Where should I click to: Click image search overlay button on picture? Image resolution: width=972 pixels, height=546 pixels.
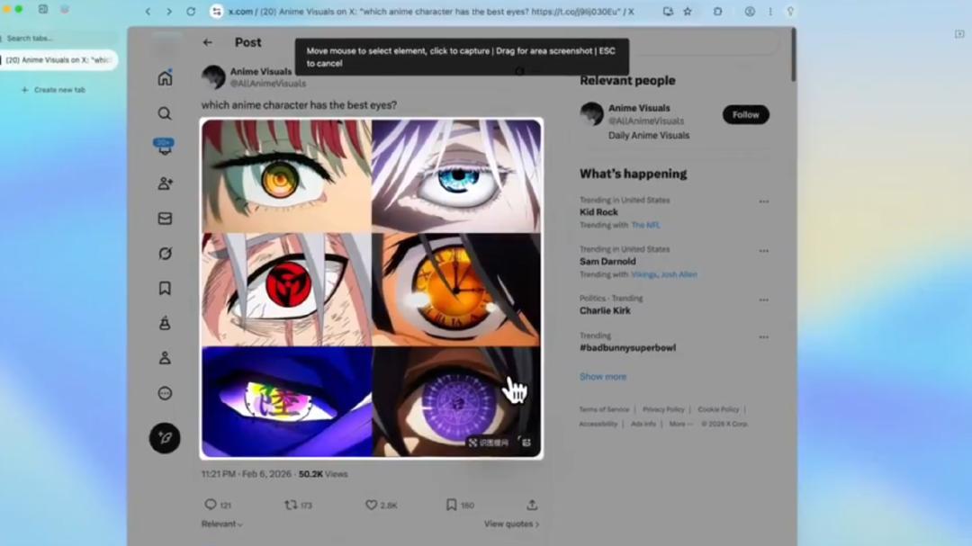tap(489, 443)
